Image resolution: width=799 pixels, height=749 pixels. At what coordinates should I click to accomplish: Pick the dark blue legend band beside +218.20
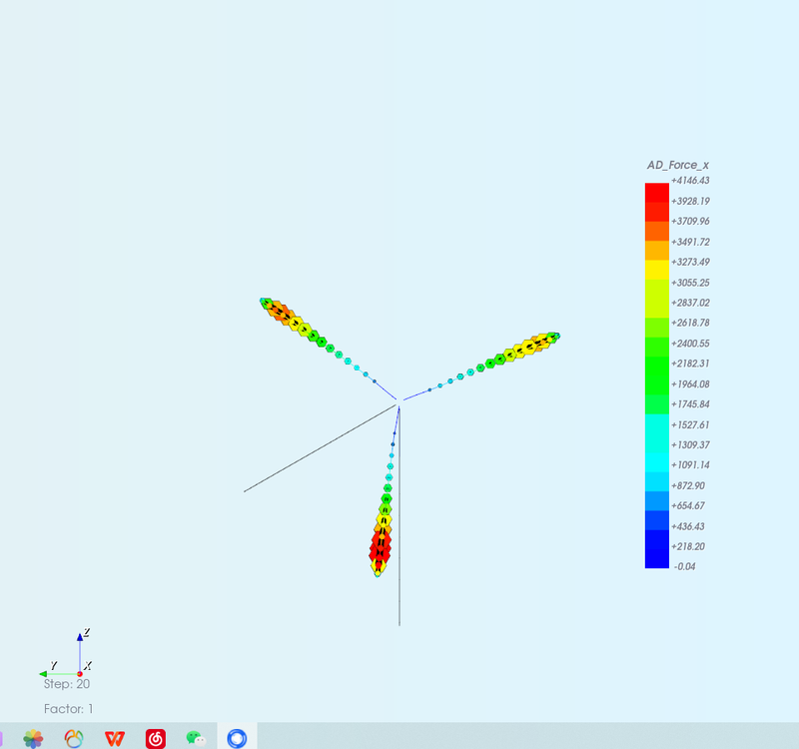tap(657, 548)
